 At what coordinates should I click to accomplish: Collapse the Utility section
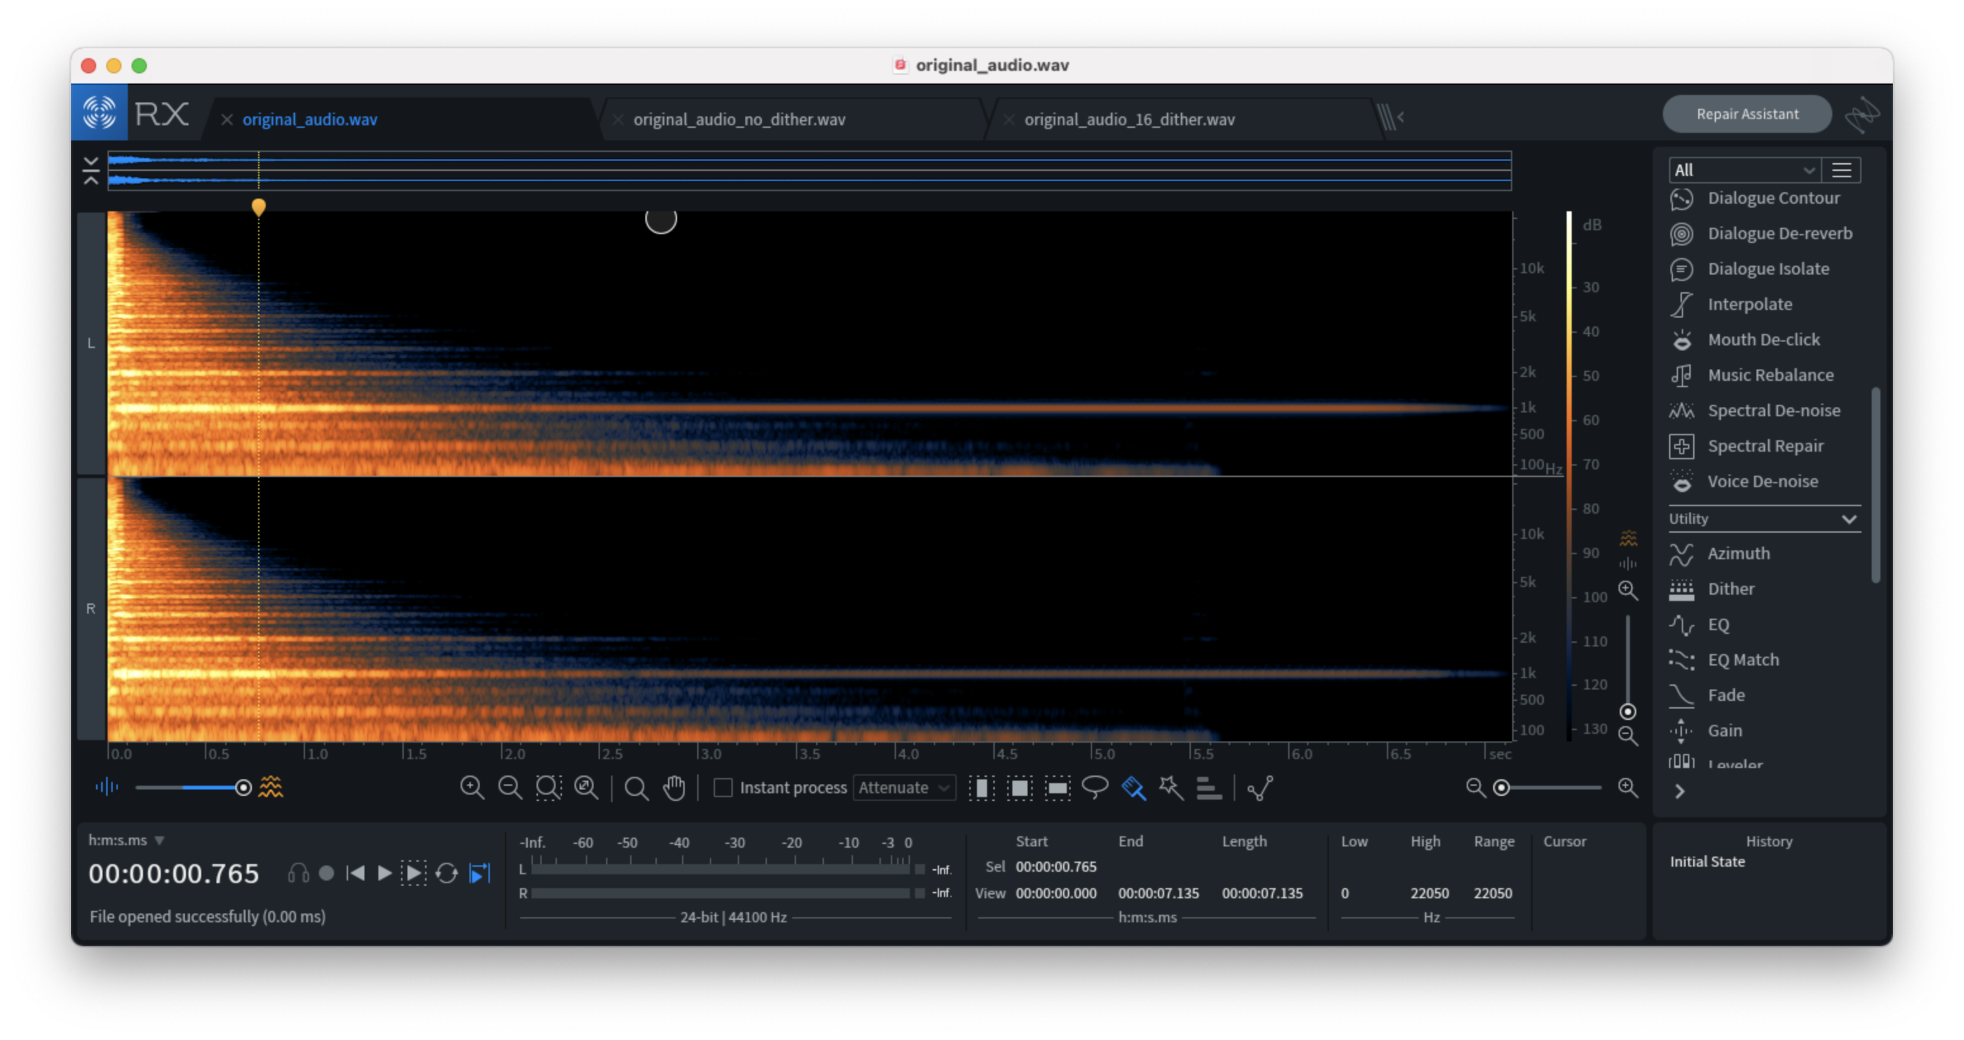click(x=1849, y=519)
